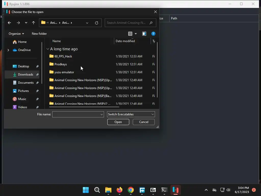Click Ani... first breadcrumb in address bar

click(x=54, y=23)
